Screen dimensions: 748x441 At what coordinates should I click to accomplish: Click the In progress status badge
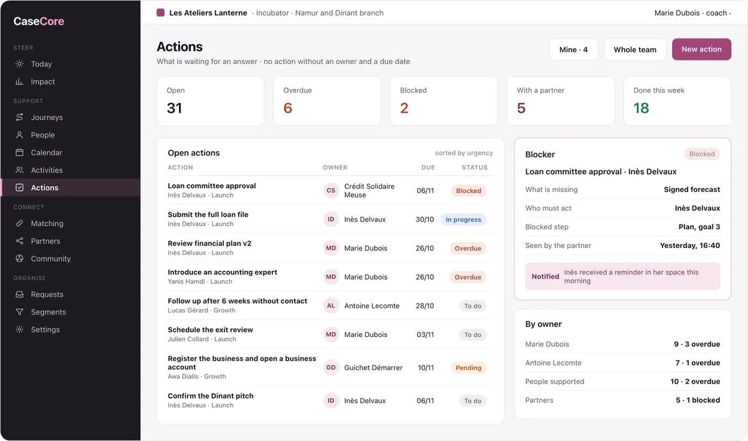[x=463, y=219]
